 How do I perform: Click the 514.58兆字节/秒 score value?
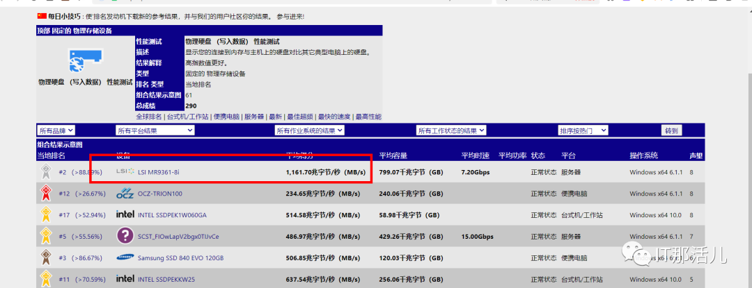tap(323, 215)
